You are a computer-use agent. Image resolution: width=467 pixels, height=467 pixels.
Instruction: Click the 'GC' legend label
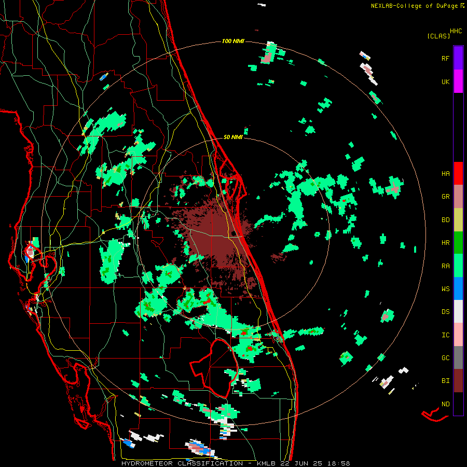point(445,358)
